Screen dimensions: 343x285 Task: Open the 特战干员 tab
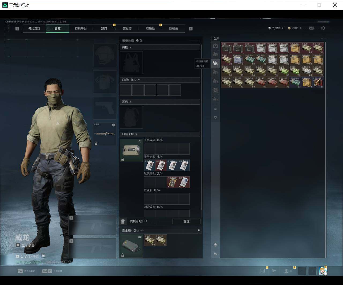pos(81,28)
